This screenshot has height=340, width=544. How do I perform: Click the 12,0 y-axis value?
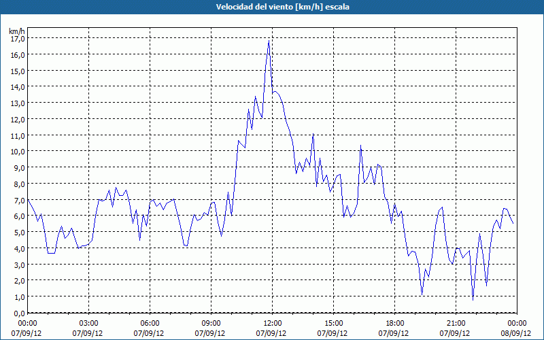[18, 120]
